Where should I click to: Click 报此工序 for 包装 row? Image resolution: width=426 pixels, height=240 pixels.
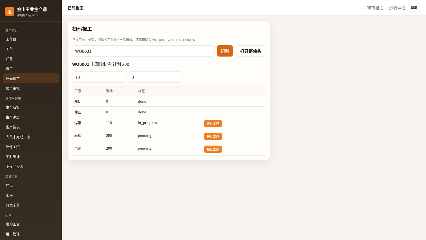(213, 149)
